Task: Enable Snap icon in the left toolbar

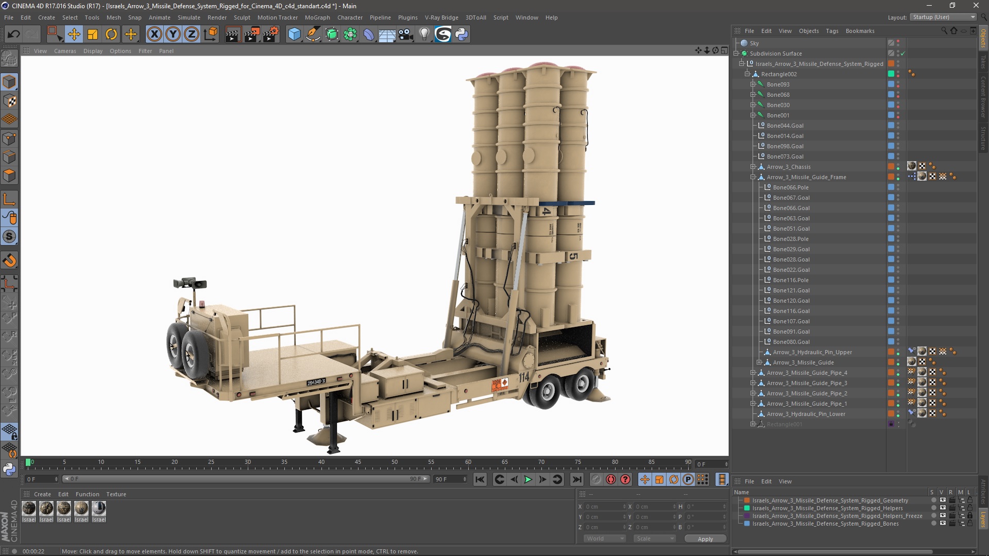Action: coord(9,260)
